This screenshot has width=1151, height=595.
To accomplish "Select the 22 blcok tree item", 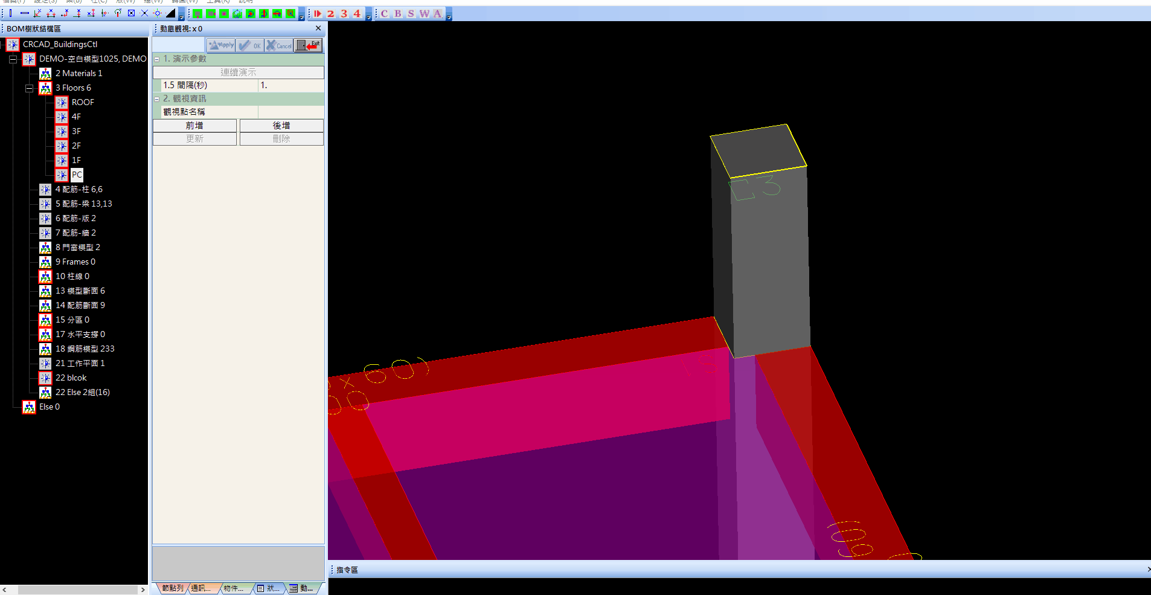I will (71, 378).
